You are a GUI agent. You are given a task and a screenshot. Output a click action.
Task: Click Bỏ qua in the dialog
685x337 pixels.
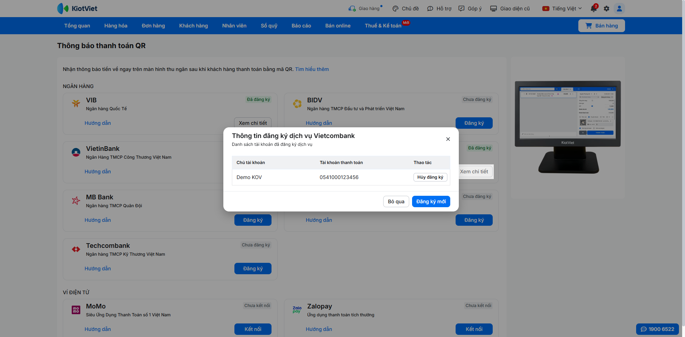point(396,201)
